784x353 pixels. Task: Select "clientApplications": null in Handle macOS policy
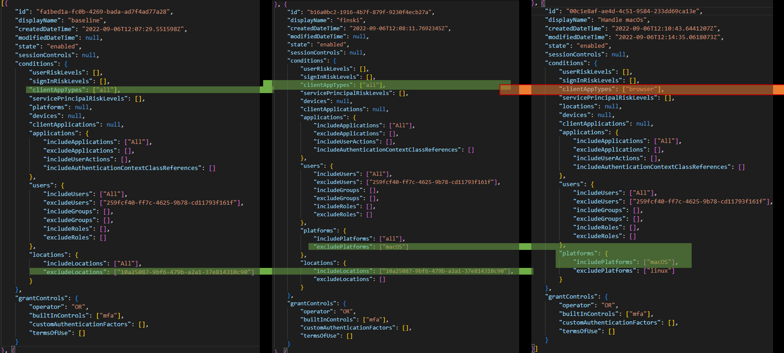pos(606,123)
